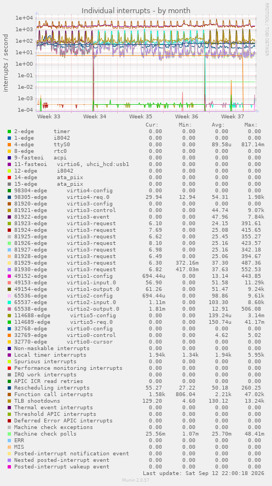The height and width of the screenshot is (486, 272).
Task: Click the cyan swatch for virtio2-input.0
Action: coord(10,302)
